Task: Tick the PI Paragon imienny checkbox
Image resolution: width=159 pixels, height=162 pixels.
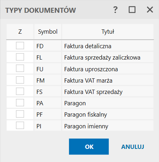Action: (20, 125)
